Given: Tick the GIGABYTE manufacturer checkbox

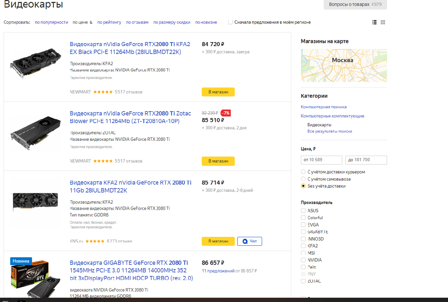Looking at the screenshot, I should point(303,232).
